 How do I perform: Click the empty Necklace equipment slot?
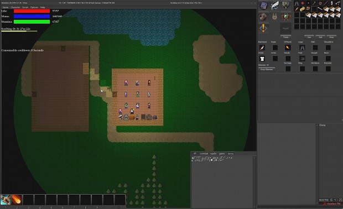point(315,69)
